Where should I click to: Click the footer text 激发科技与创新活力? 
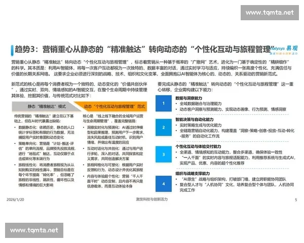152,200
